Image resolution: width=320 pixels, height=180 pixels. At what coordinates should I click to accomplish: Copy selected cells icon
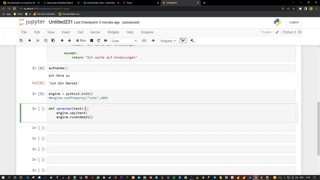(45, 40)
